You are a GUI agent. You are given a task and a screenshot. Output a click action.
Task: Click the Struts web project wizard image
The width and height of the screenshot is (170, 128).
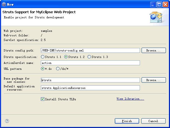(156, 17)
